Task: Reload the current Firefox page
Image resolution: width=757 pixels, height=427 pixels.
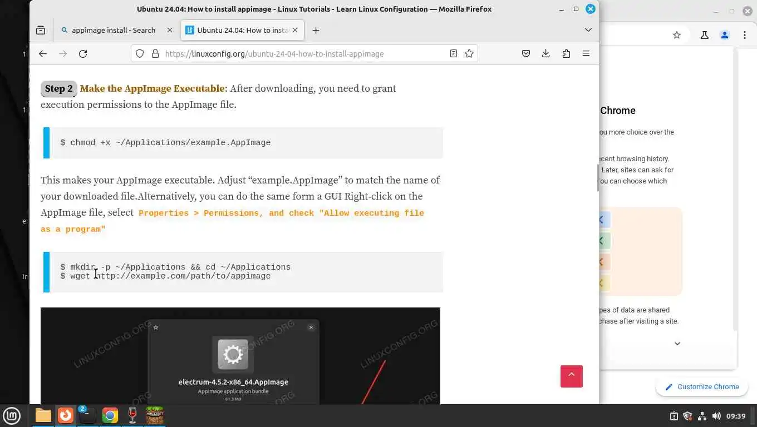Action: (83, 53)
